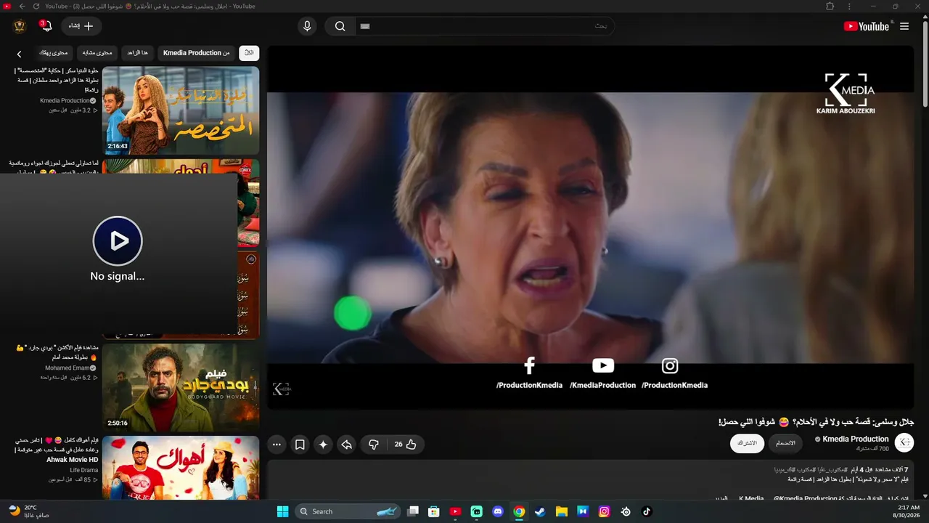Click the Windows taskbar Search box
The height and width of the screenshot is (523, 929).
tap(348, 511)
